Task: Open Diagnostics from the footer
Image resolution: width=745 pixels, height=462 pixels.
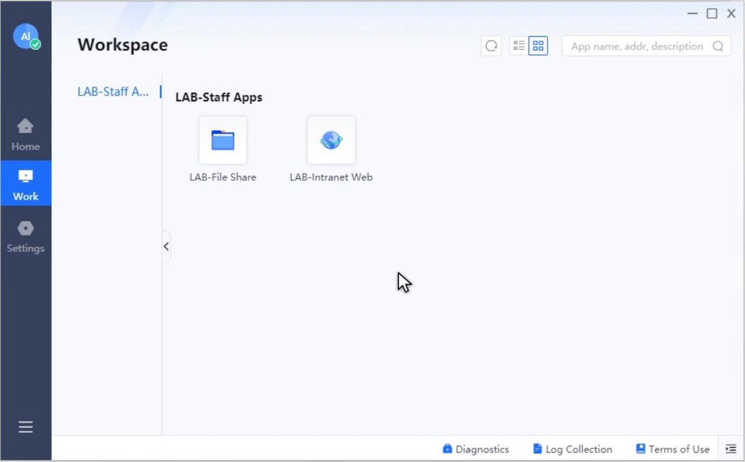Action: tap(475, 449)
